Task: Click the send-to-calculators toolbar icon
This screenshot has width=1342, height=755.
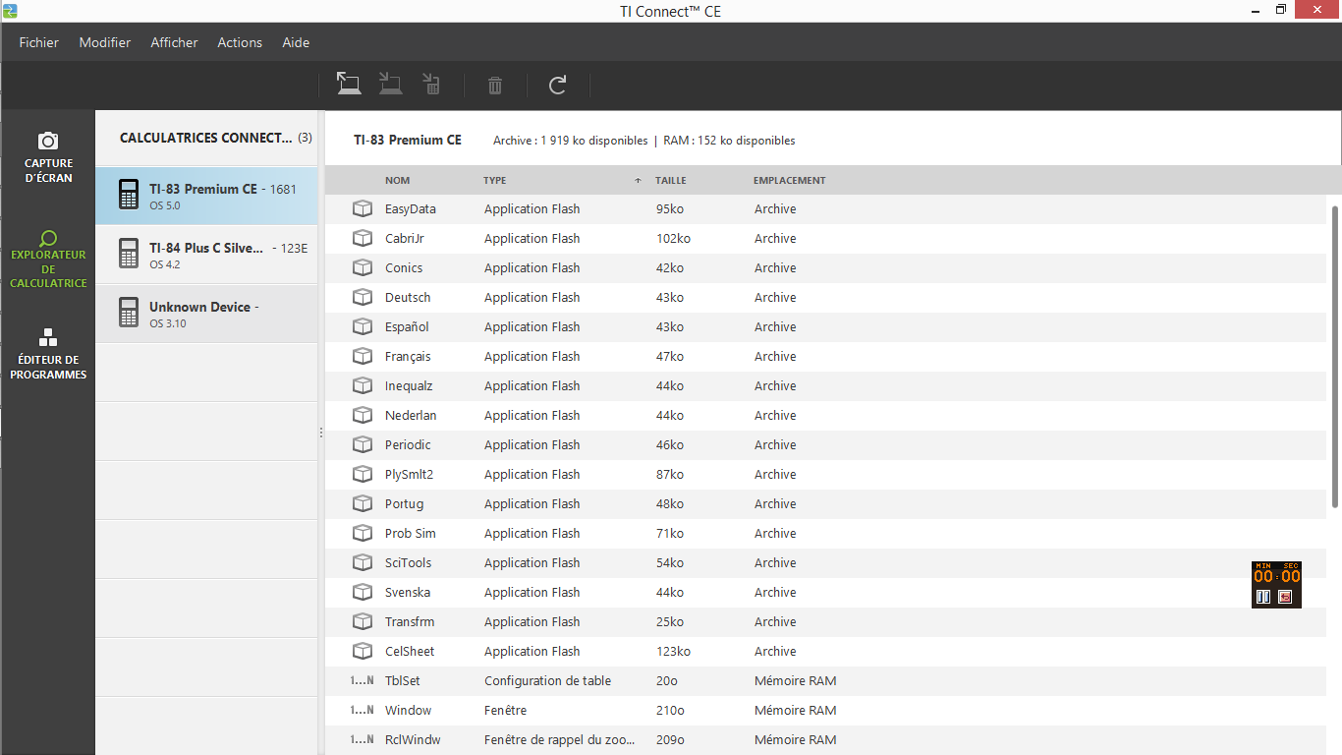Action: (430, 85)
